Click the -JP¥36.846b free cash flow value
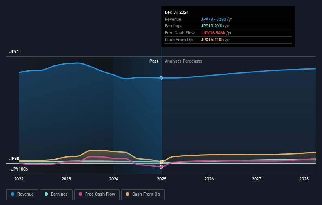 click(213, 33)
